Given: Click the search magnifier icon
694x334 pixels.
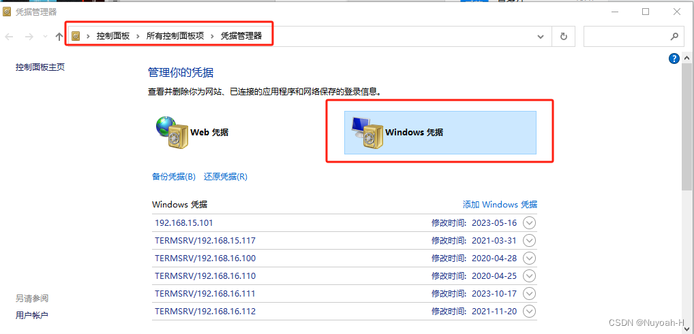Looking at the screenshot, I should (674, 36).
